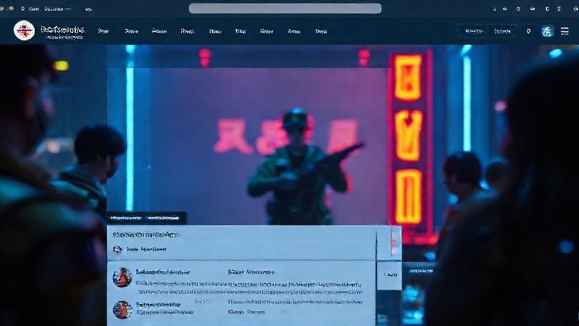Viewport: 579px width, 326px height.
Task: Open the hero image of the armed soldier
Action: pyautogui.click(x=247, y=146)
